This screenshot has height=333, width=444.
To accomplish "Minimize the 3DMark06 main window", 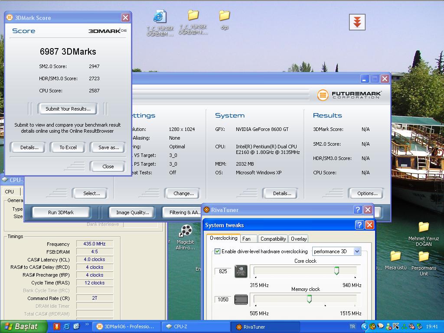I will (364, 79).
